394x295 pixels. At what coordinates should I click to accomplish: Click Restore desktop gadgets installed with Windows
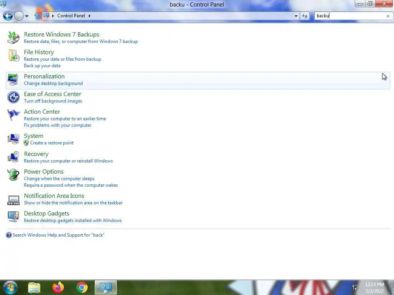tap(73, 220)
